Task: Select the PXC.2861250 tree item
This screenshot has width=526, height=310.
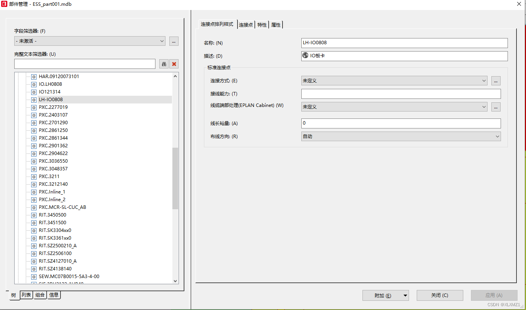Action: [x=53, y=130]
